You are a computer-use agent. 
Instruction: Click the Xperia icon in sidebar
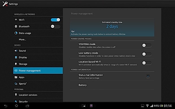pos(16,84)
